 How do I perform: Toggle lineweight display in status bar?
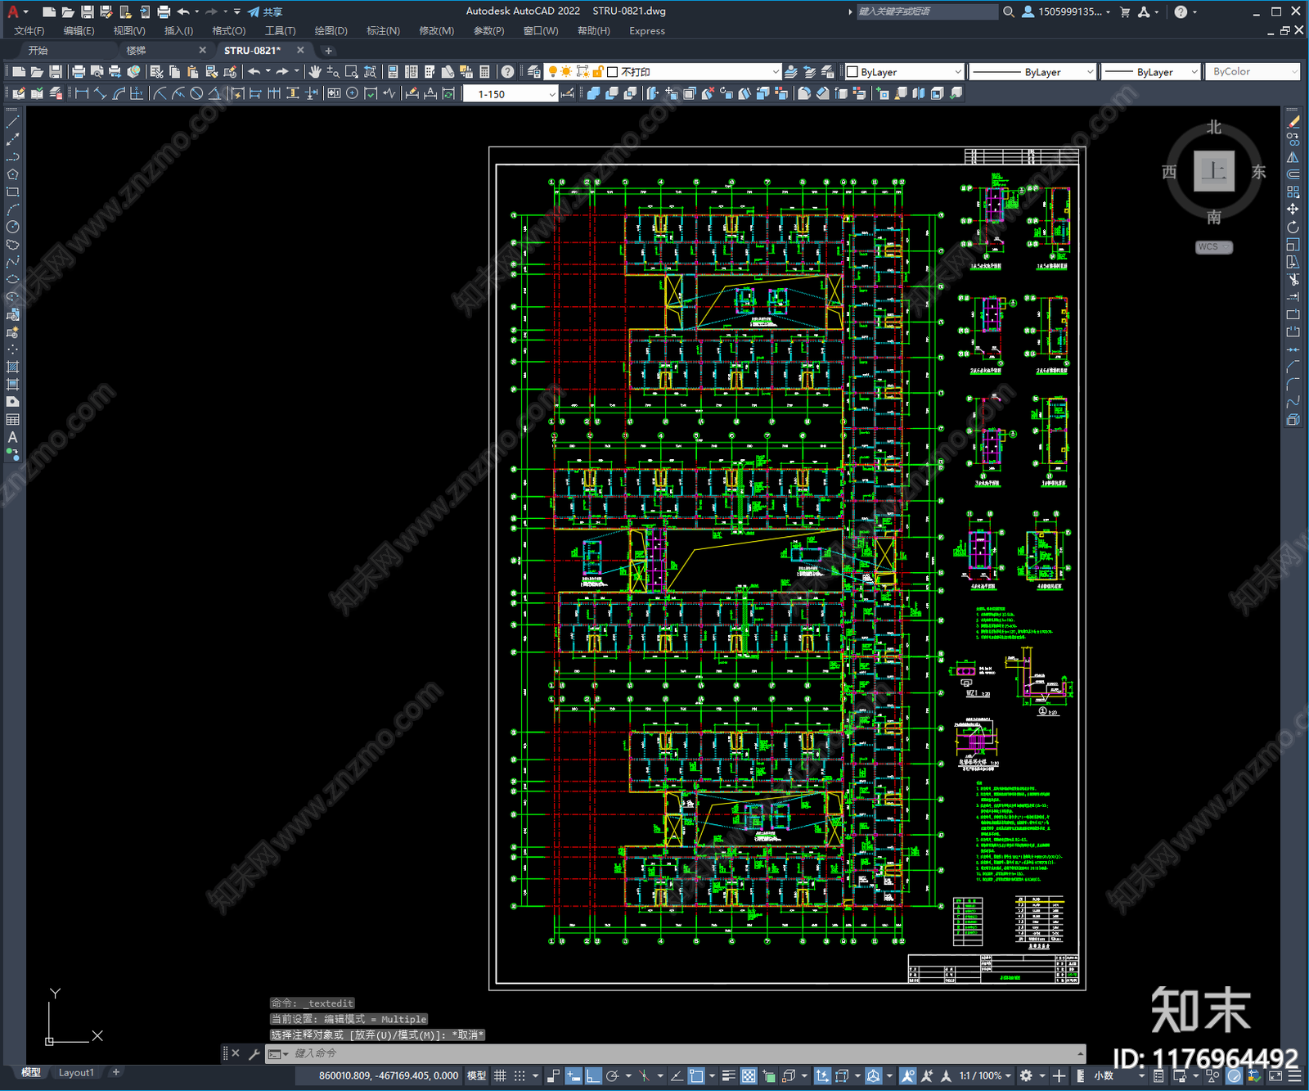click(728, 1075)
